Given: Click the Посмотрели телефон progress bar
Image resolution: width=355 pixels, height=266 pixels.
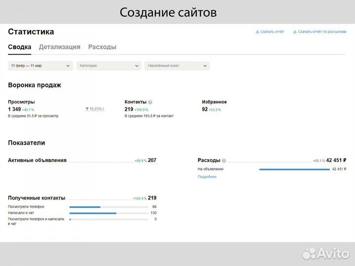Looking at the screenshot, I should 108,207.
